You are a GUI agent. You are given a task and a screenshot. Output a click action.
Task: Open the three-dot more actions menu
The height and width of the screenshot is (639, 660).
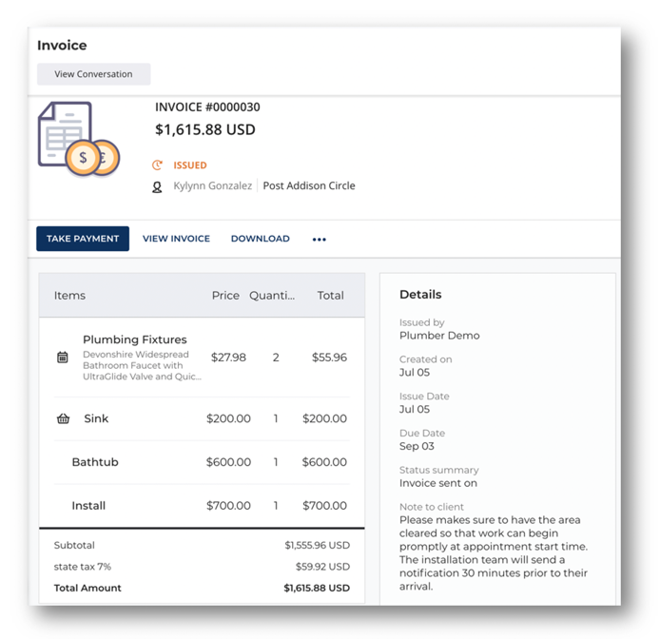[x=319, y=239]
